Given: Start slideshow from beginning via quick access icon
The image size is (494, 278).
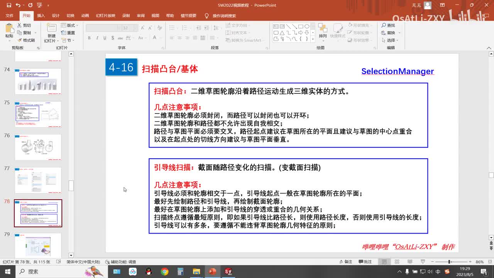Looking at the screenshot, I should click(x=39, y=5).
